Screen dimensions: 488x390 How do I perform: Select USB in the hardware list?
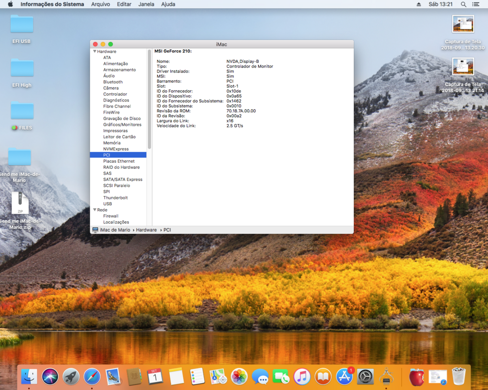coord(107,204)
